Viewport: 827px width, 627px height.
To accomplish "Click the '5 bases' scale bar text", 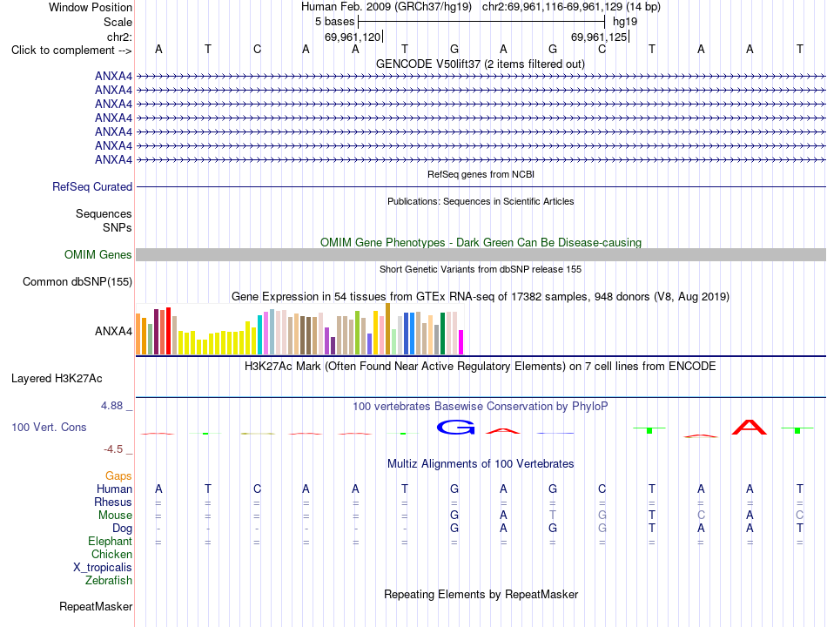I will (334, 22).
